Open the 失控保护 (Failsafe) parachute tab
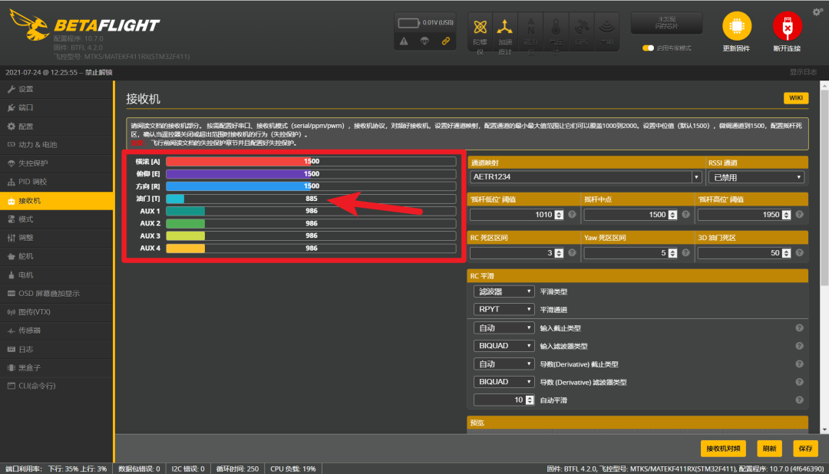The height and width of the screenshot is (474, 829). pos(56,163)
